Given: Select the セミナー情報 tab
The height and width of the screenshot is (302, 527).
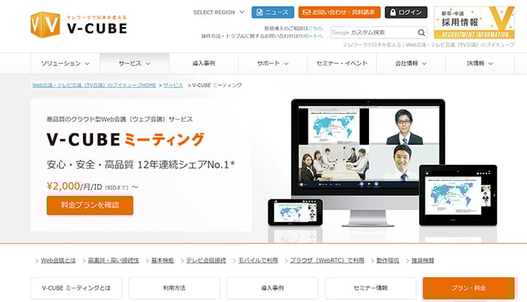Looking at the screenshot, I should click(x=370, y=288).
